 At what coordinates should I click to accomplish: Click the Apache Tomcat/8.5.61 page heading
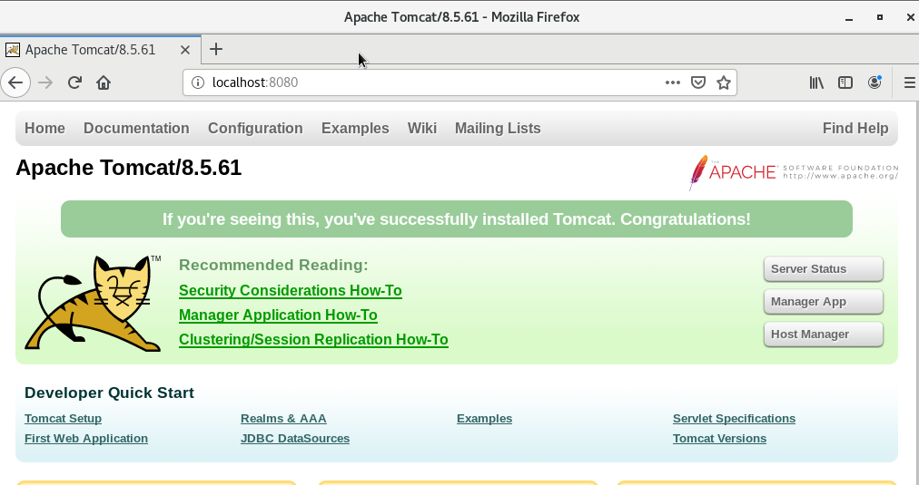click(128, 168)
